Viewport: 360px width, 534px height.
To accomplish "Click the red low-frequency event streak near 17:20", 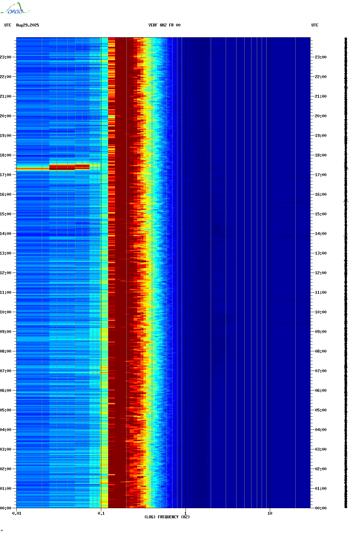I will pos(58,167).
